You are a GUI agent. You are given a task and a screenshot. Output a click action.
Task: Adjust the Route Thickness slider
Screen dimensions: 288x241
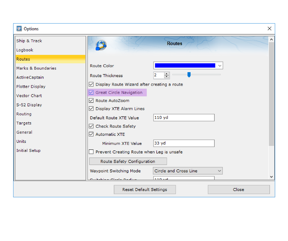pyautogui.click(x=189, y=75)
